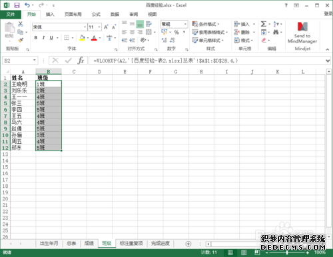Expand the formula bar chevron
This screenshot has width=333, height=257.
(x=328, y=61)
